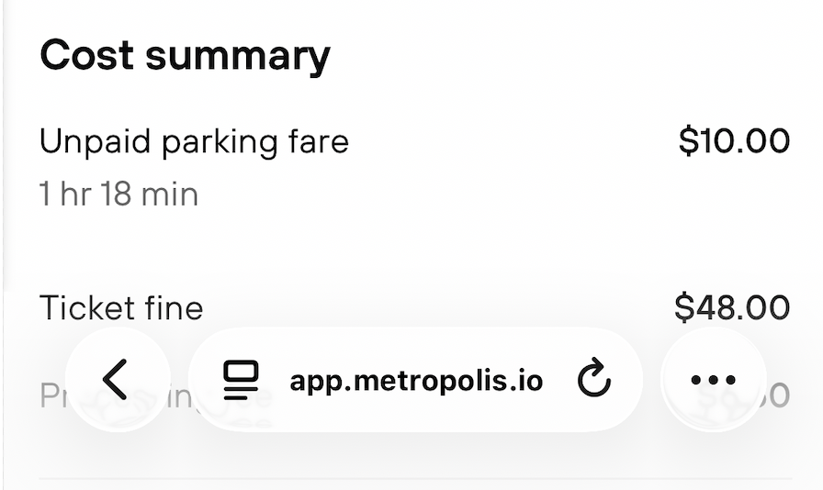Click the Unpaid parking fare label
The height and width of the screenshot is (490, 823).
[194, 142]
